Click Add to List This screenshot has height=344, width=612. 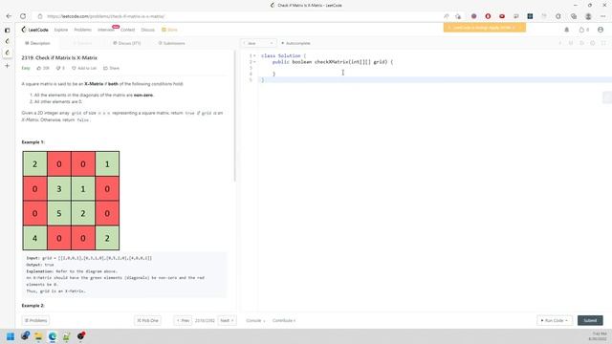[x=84, y=68]
